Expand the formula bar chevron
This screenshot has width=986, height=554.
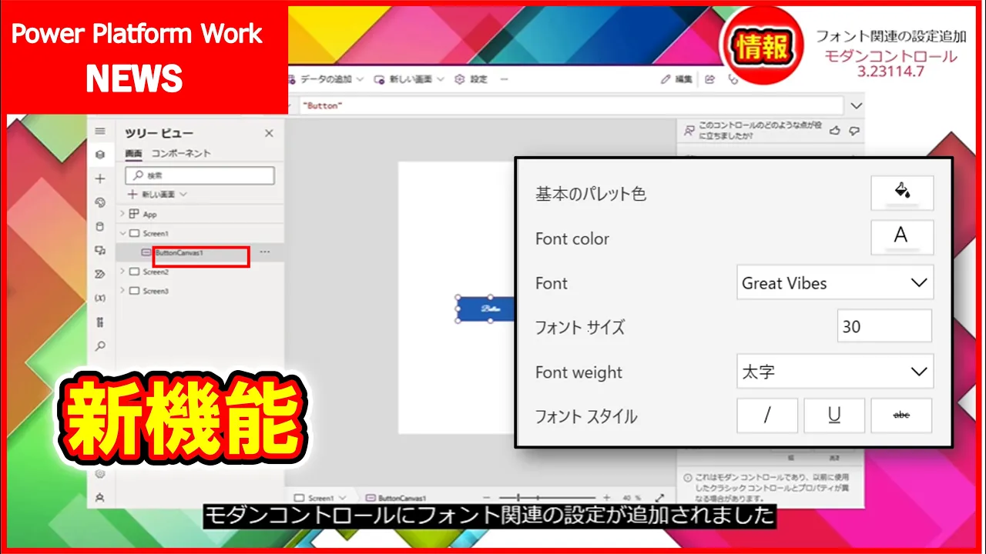tap(857, 105)
